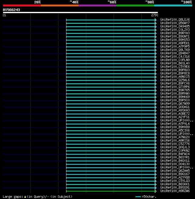Choose the UniRef100_A3BE72 hit label

175,114
